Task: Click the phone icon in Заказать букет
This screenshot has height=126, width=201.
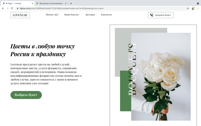Action: [x=152, y=15]
